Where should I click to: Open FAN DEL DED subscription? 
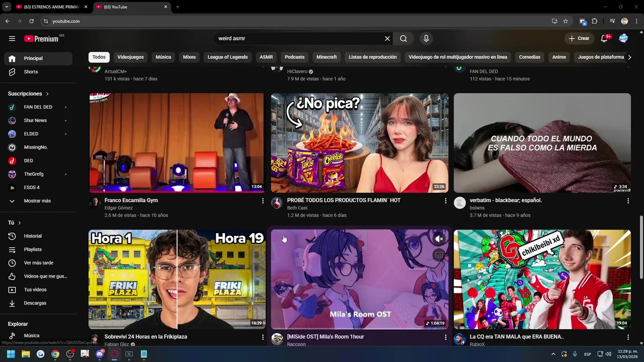point(39,107)
